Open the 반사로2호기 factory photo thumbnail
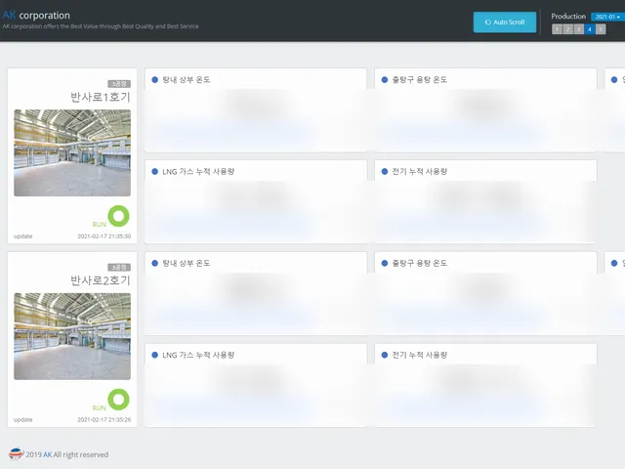This screenshot has height=469, width=625. click(x=72, y=336)
